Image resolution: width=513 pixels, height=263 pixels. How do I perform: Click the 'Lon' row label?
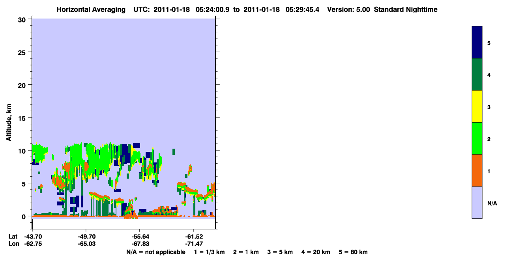pos(13,244)
